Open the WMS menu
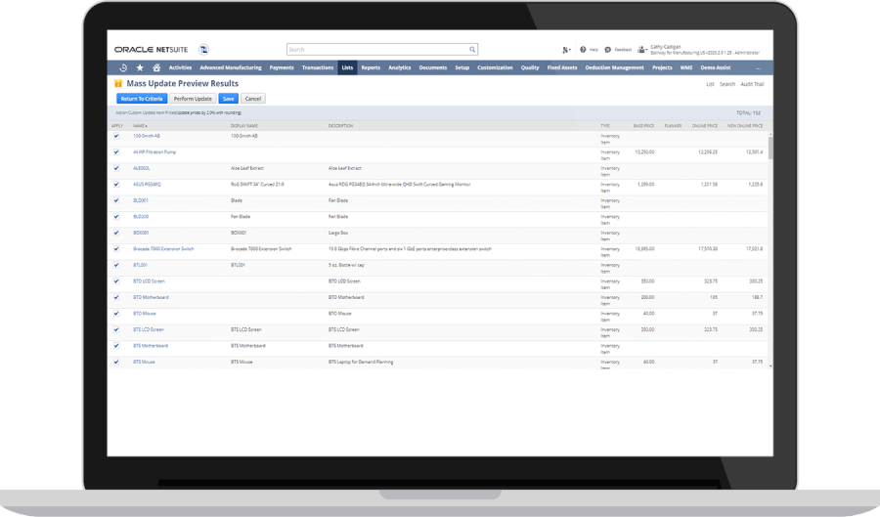Viewport: 880px width, 517px height. pos(686,67)
